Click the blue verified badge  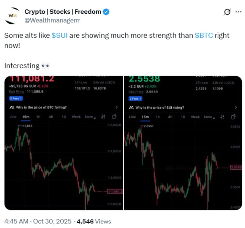(x=106, y=12)
